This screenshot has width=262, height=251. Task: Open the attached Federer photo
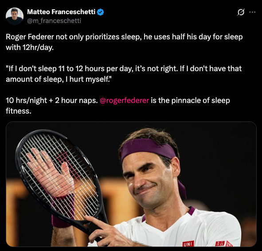tap(131, 184)
